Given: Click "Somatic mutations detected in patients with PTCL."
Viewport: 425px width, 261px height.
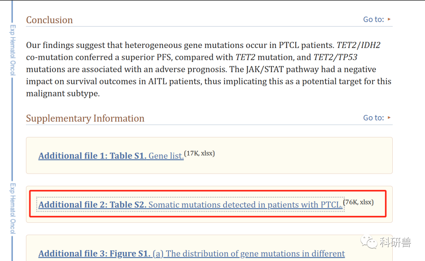Looking at the screenshot, I should tap(245, 205).
